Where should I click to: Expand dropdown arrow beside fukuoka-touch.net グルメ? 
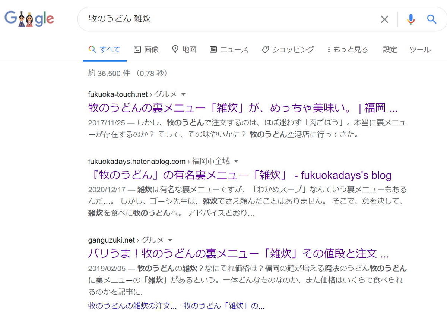[183, 94]
